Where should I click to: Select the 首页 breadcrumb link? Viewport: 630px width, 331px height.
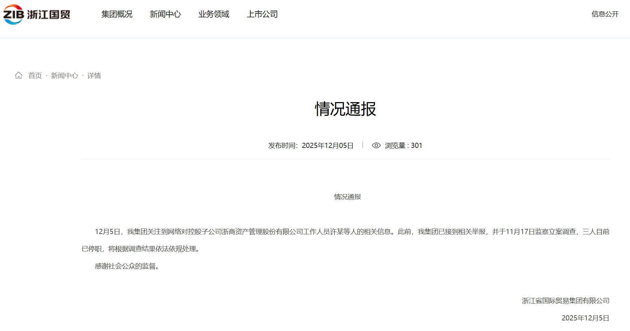pos(35,75)
